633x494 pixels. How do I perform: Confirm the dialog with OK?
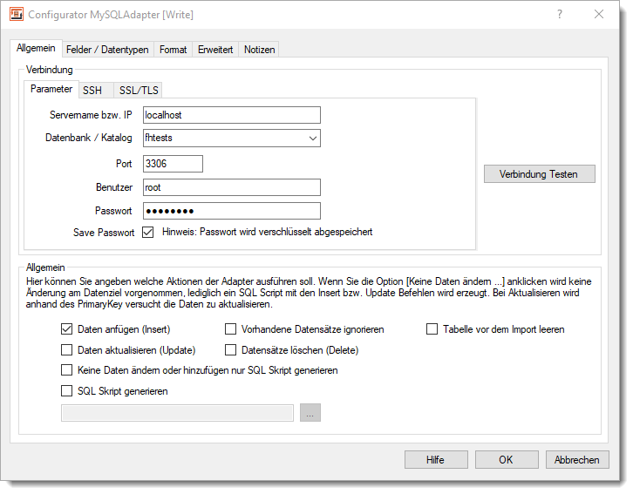pos(507,460)
